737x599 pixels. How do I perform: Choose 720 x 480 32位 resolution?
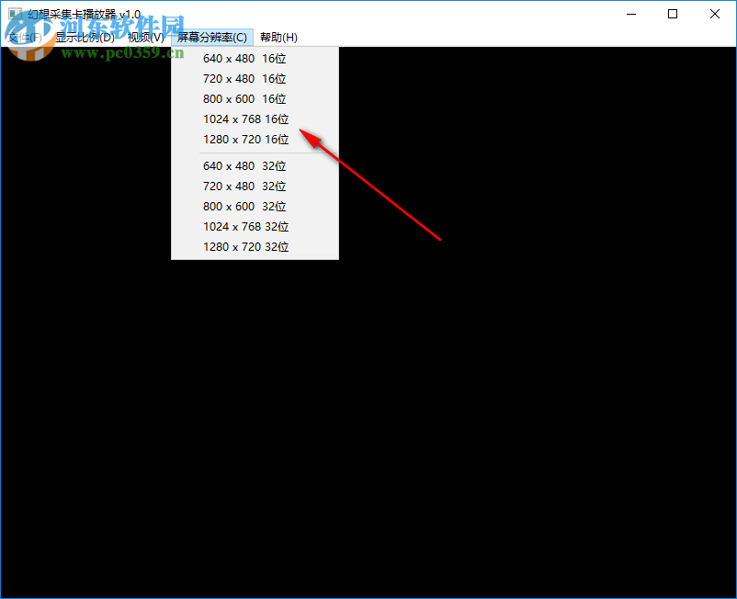pyautogui.click(x=255, y=186)
